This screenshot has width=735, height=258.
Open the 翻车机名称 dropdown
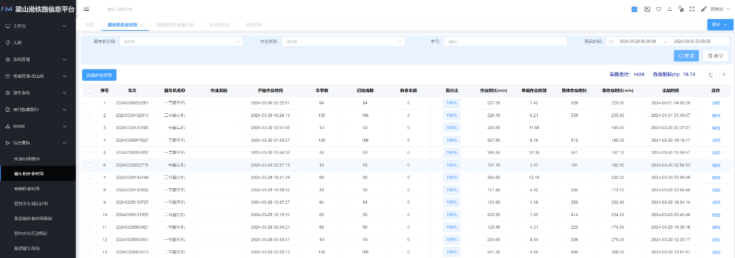pyautogui.click(x=181, y=41)
